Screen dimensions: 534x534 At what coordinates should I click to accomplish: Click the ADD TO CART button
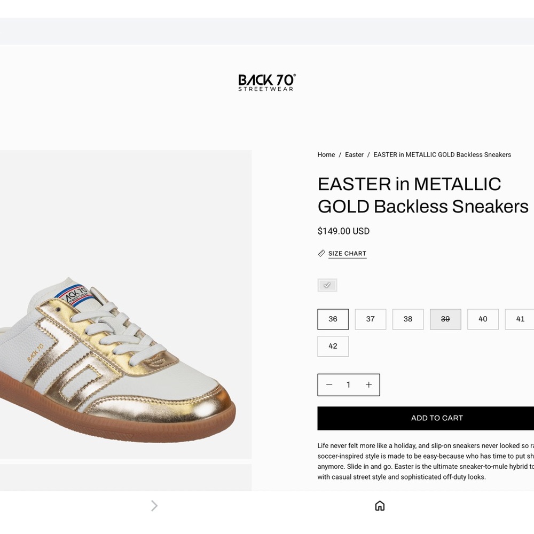[x=437, y=418]
